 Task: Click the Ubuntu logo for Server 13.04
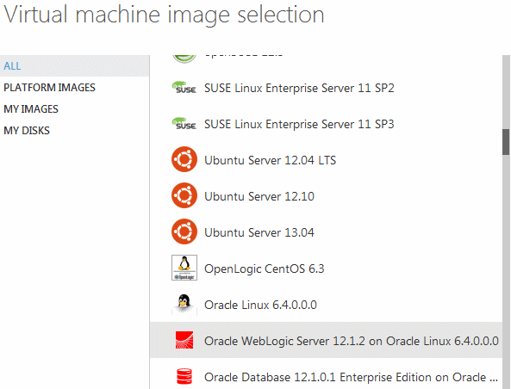coord(184,232)
